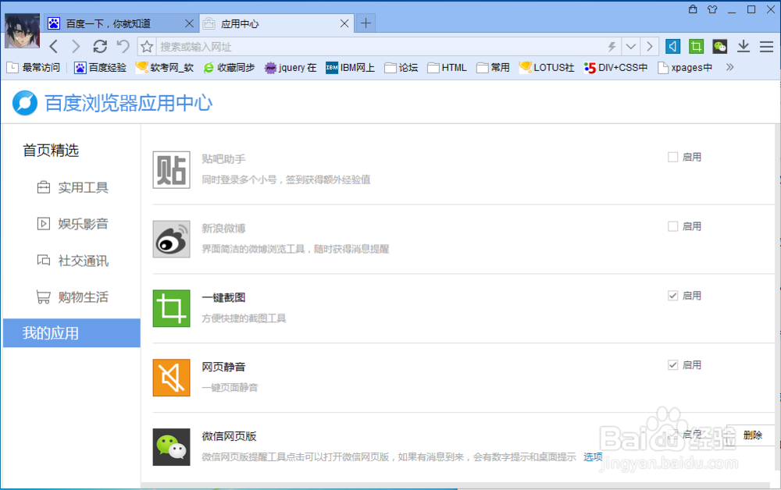Open address bar dropdown arrow
The image size is (781, 490).
[x=630, y=47]
